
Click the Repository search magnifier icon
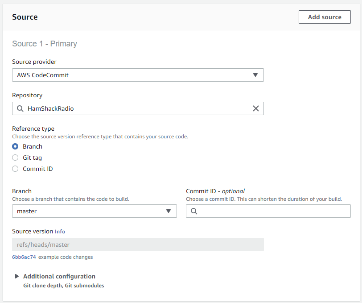(x=20, y=108)
